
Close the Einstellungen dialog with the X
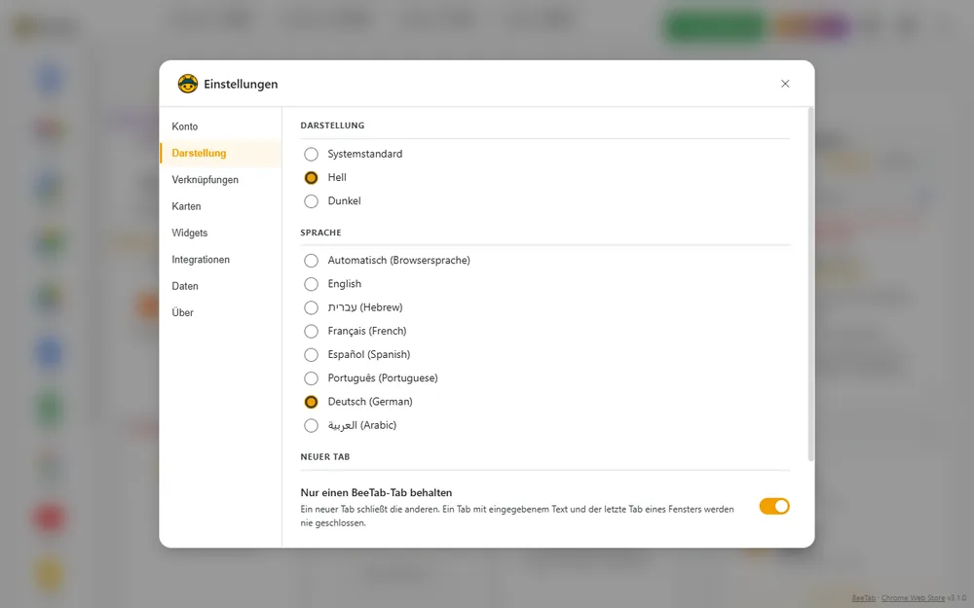785,84
